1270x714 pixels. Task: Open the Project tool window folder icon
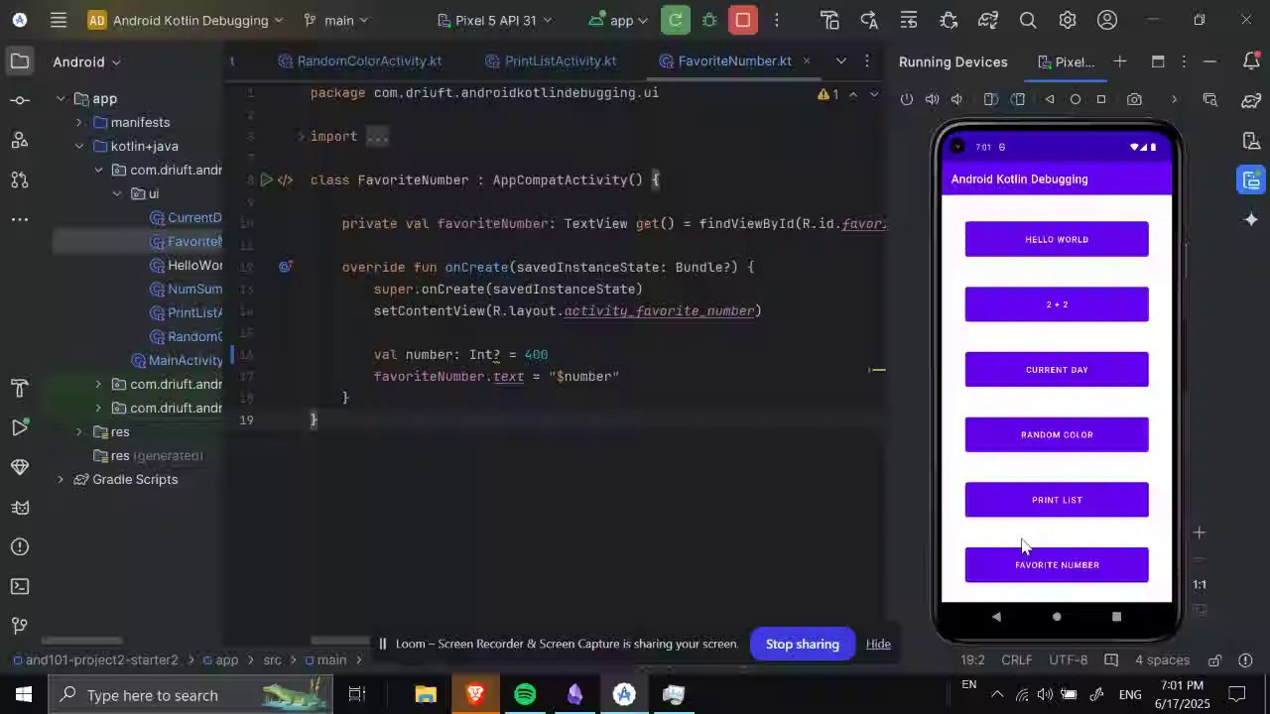[20, 61]
